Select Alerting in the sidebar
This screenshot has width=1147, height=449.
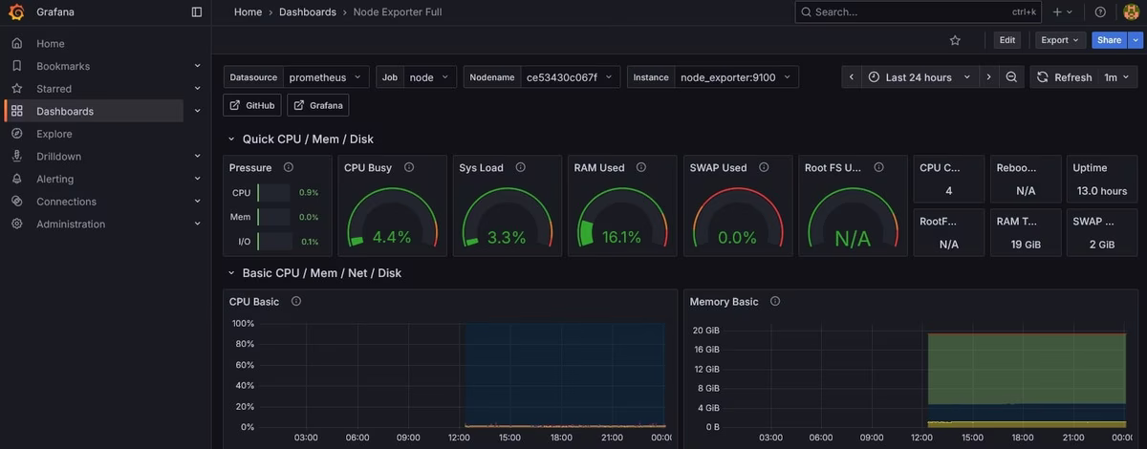pyautogui.click(x=54, y=179)
